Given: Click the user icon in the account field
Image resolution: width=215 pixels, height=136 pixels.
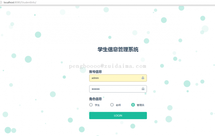Looking at the screenshot, I should (143, 78).
